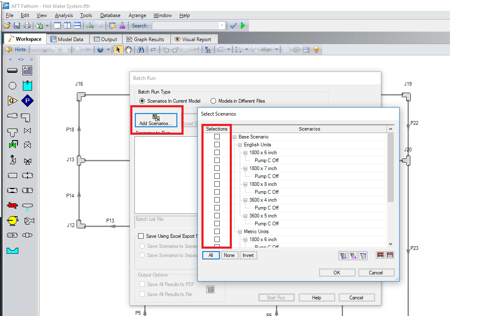The height and width of the screenshot is (316, 477).
Task: Click the Scenarios to Run list box
Action: (x=166, y=175)
